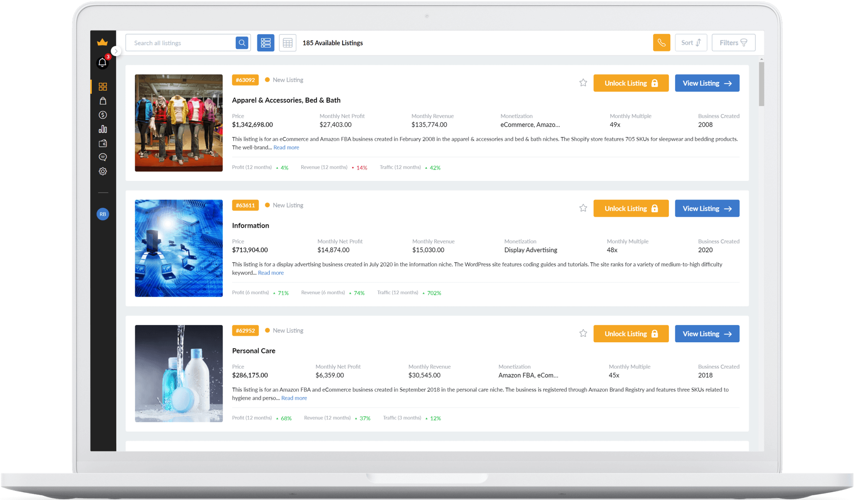The width and height of the screenshot is (855, 500).
Task: Click the wallet icon in sidebar
Action: coord(103,143)
